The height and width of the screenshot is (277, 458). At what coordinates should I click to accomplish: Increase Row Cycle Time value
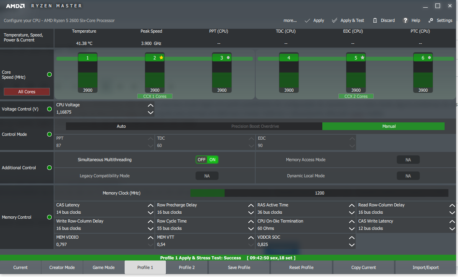[x=251, y=222]
